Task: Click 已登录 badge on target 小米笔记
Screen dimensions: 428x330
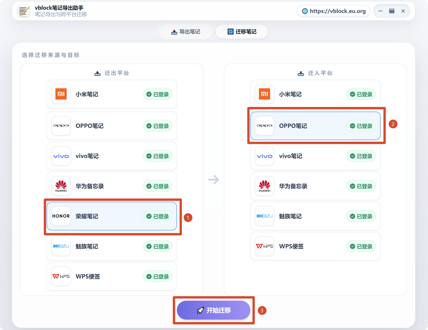Action: tap(361, 94)
